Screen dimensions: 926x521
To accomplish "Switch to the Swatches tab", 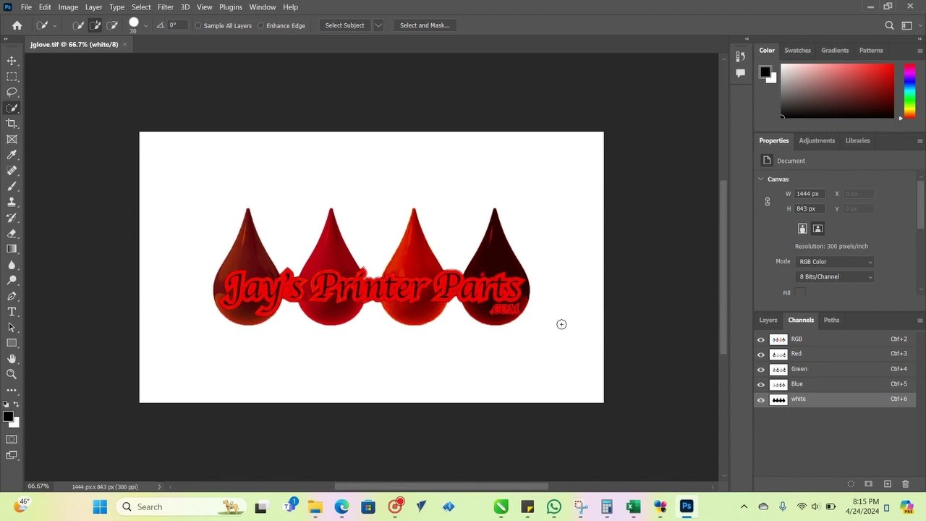I will pyautogui.click(x=797, y=51).
